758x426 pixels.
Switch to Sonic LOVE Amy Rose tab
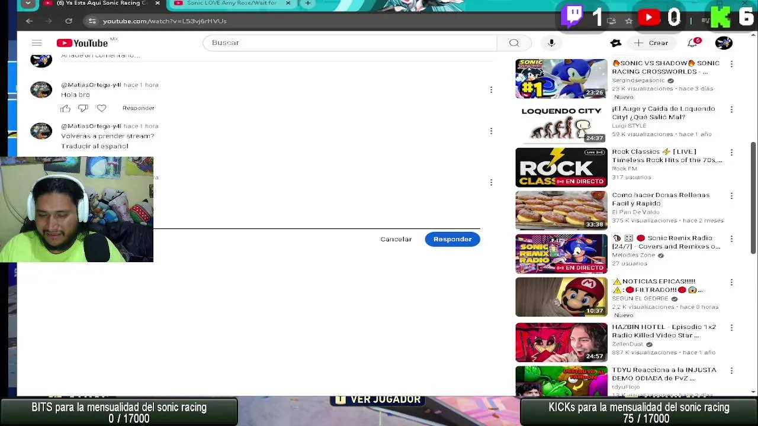(232, 3)
